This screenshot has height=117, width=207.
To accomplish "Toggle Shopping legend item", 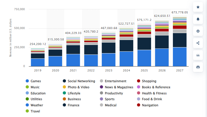I will coord(147,81).
